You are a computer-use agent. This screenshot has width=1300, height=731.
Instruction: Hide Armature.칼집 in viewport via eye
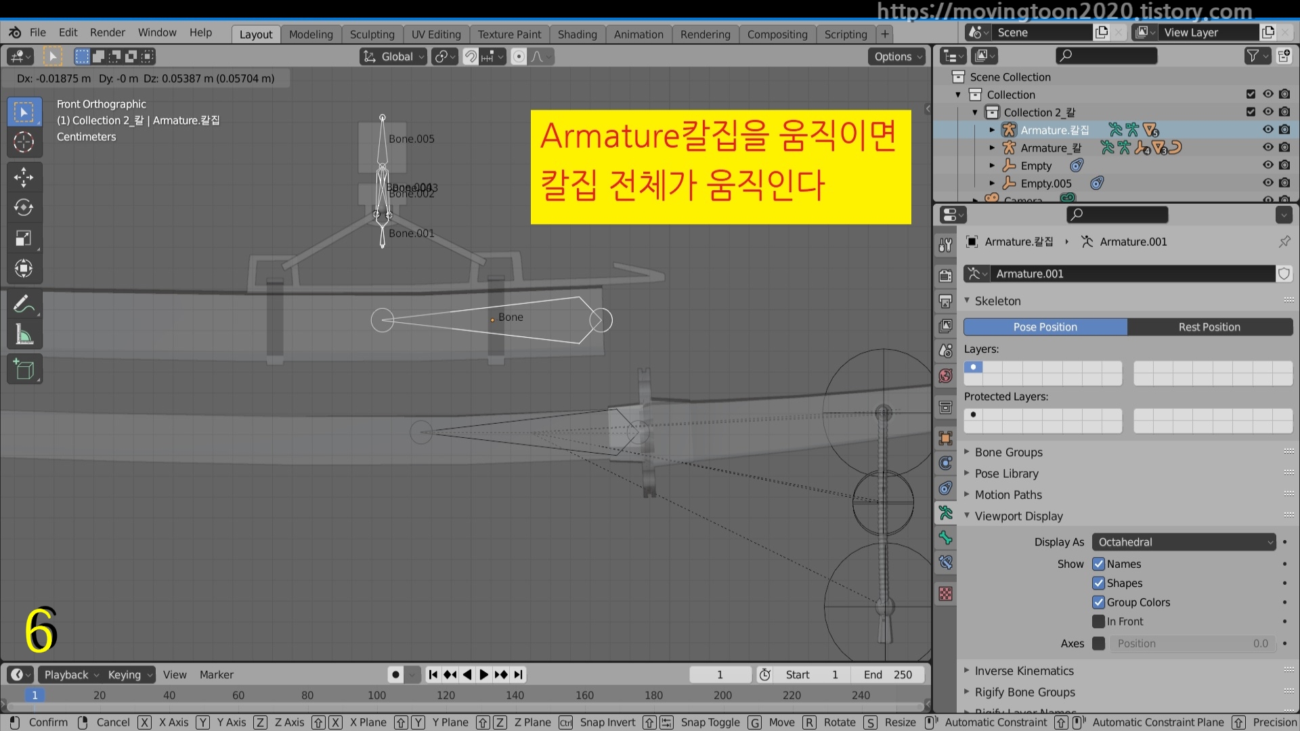1267,129
